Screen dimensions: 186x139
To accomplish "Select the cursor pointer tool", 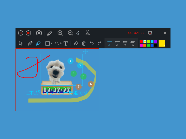I will point(21,43).
